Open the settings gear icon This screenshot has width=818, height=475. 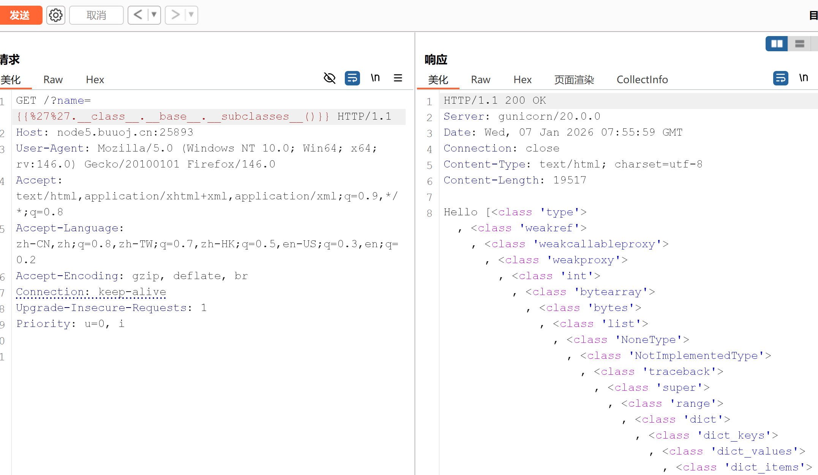pyautogui.click(x=56, y=15)
